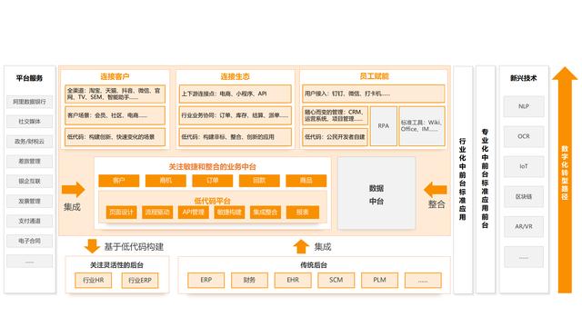The height and width of the screenshot is (327, 582).
Task: Click the 全渠道 淘宝 天猫 box
Action: 115,94
